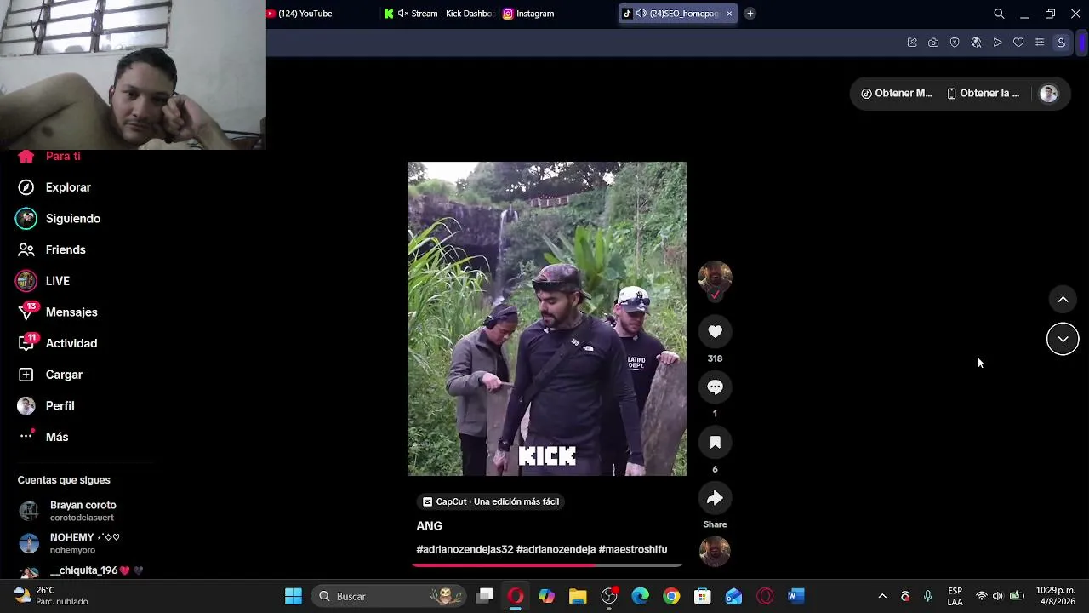The height and width of the screenshot is (613, 1089).
Task: Open Microsoft Store from the taskbar
Action: tap(702, 596)
